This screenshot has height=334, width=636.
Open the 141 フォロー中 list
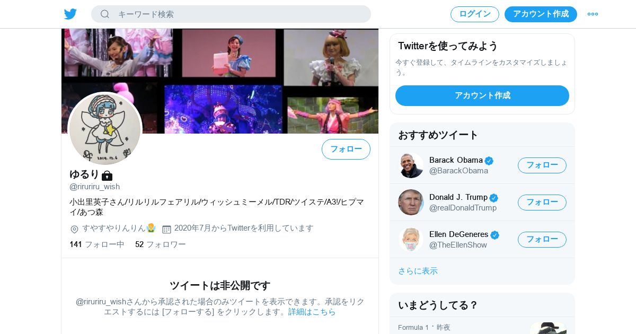tap(97, 244)
